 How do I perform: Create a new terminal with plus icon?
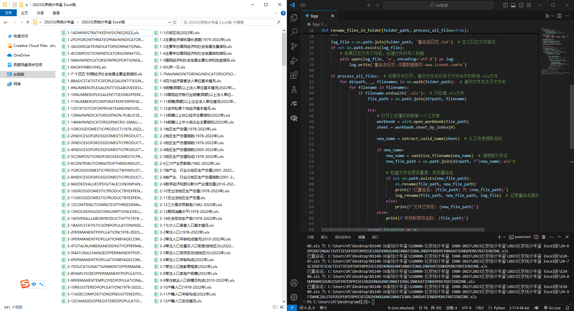coord(499,237)
